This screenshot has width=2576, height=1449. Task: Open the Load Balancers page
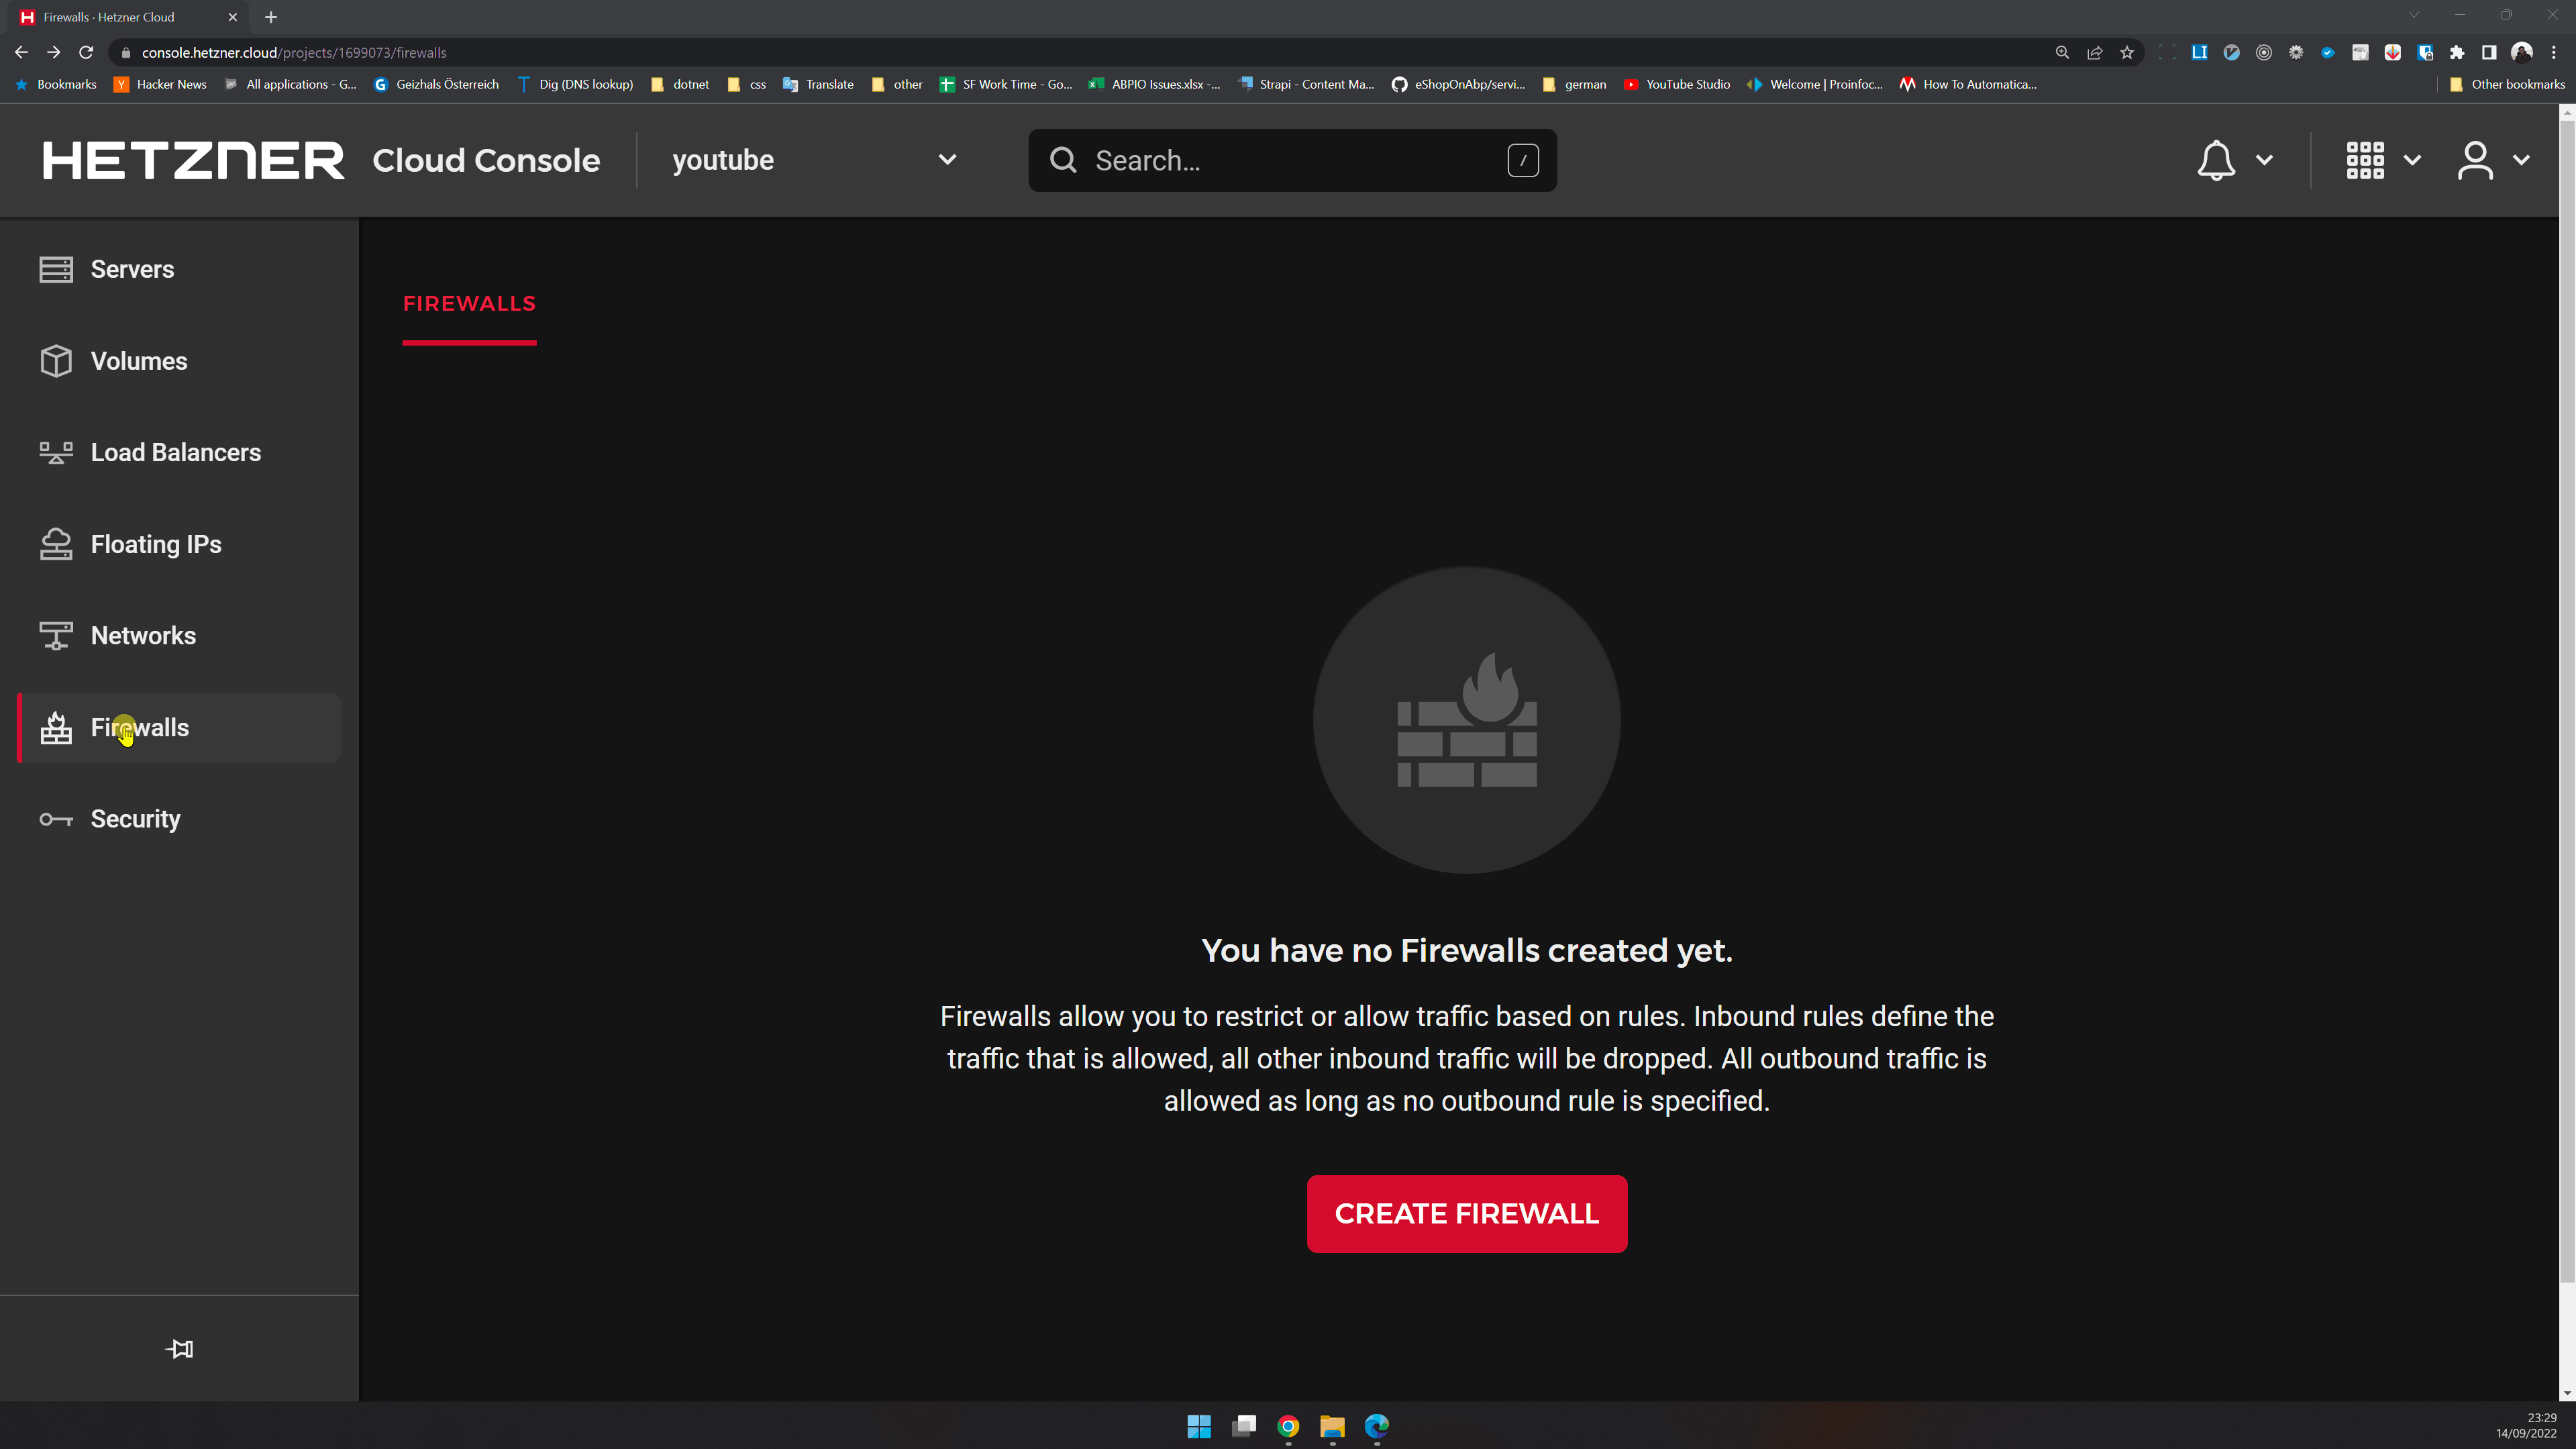175,452
